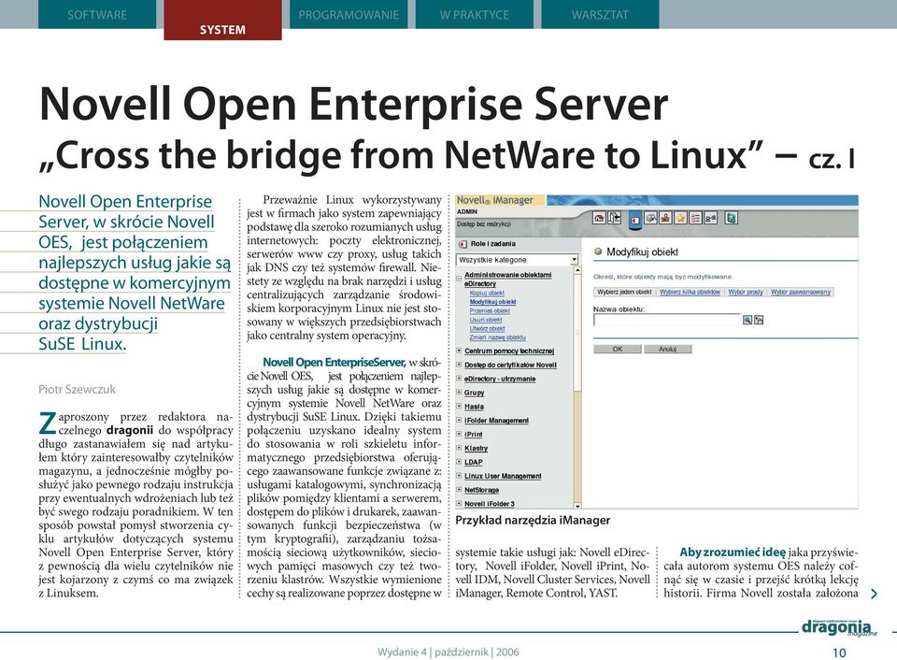The image size is (897, 660).
Task: Expand the iPrint node
Action: pyautogui.click(x=459, y=434)
